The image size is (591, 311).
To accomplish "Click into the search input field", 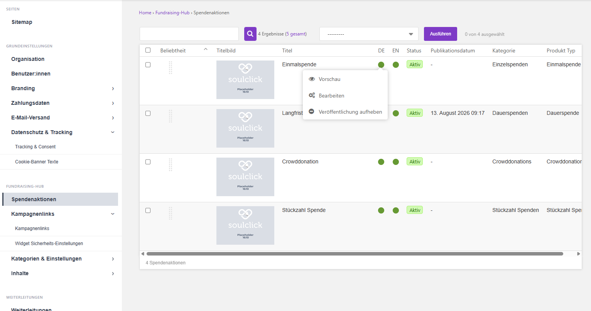I will (189, 34).
